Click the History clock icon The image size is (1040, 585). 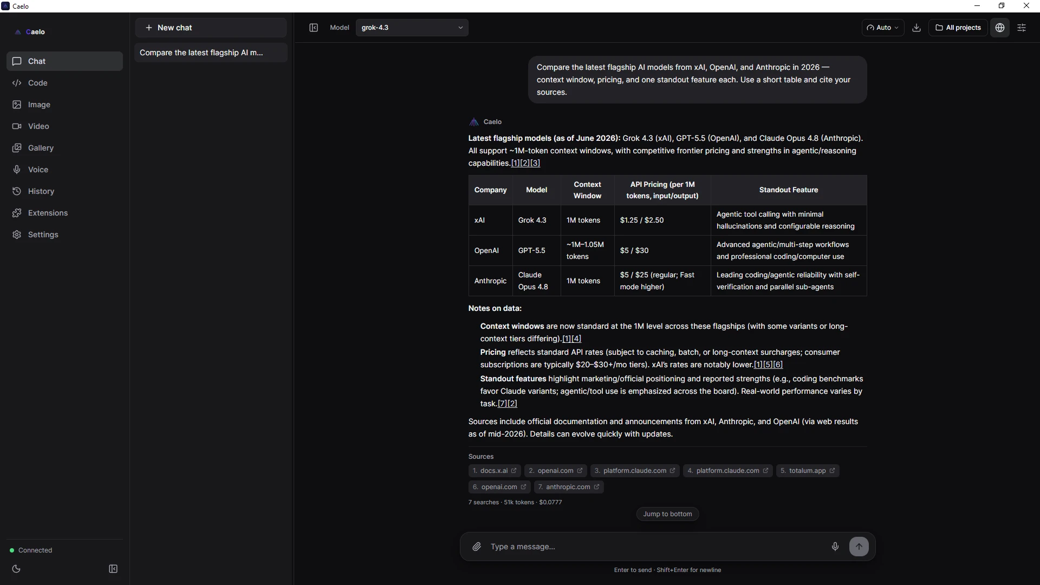17,191
